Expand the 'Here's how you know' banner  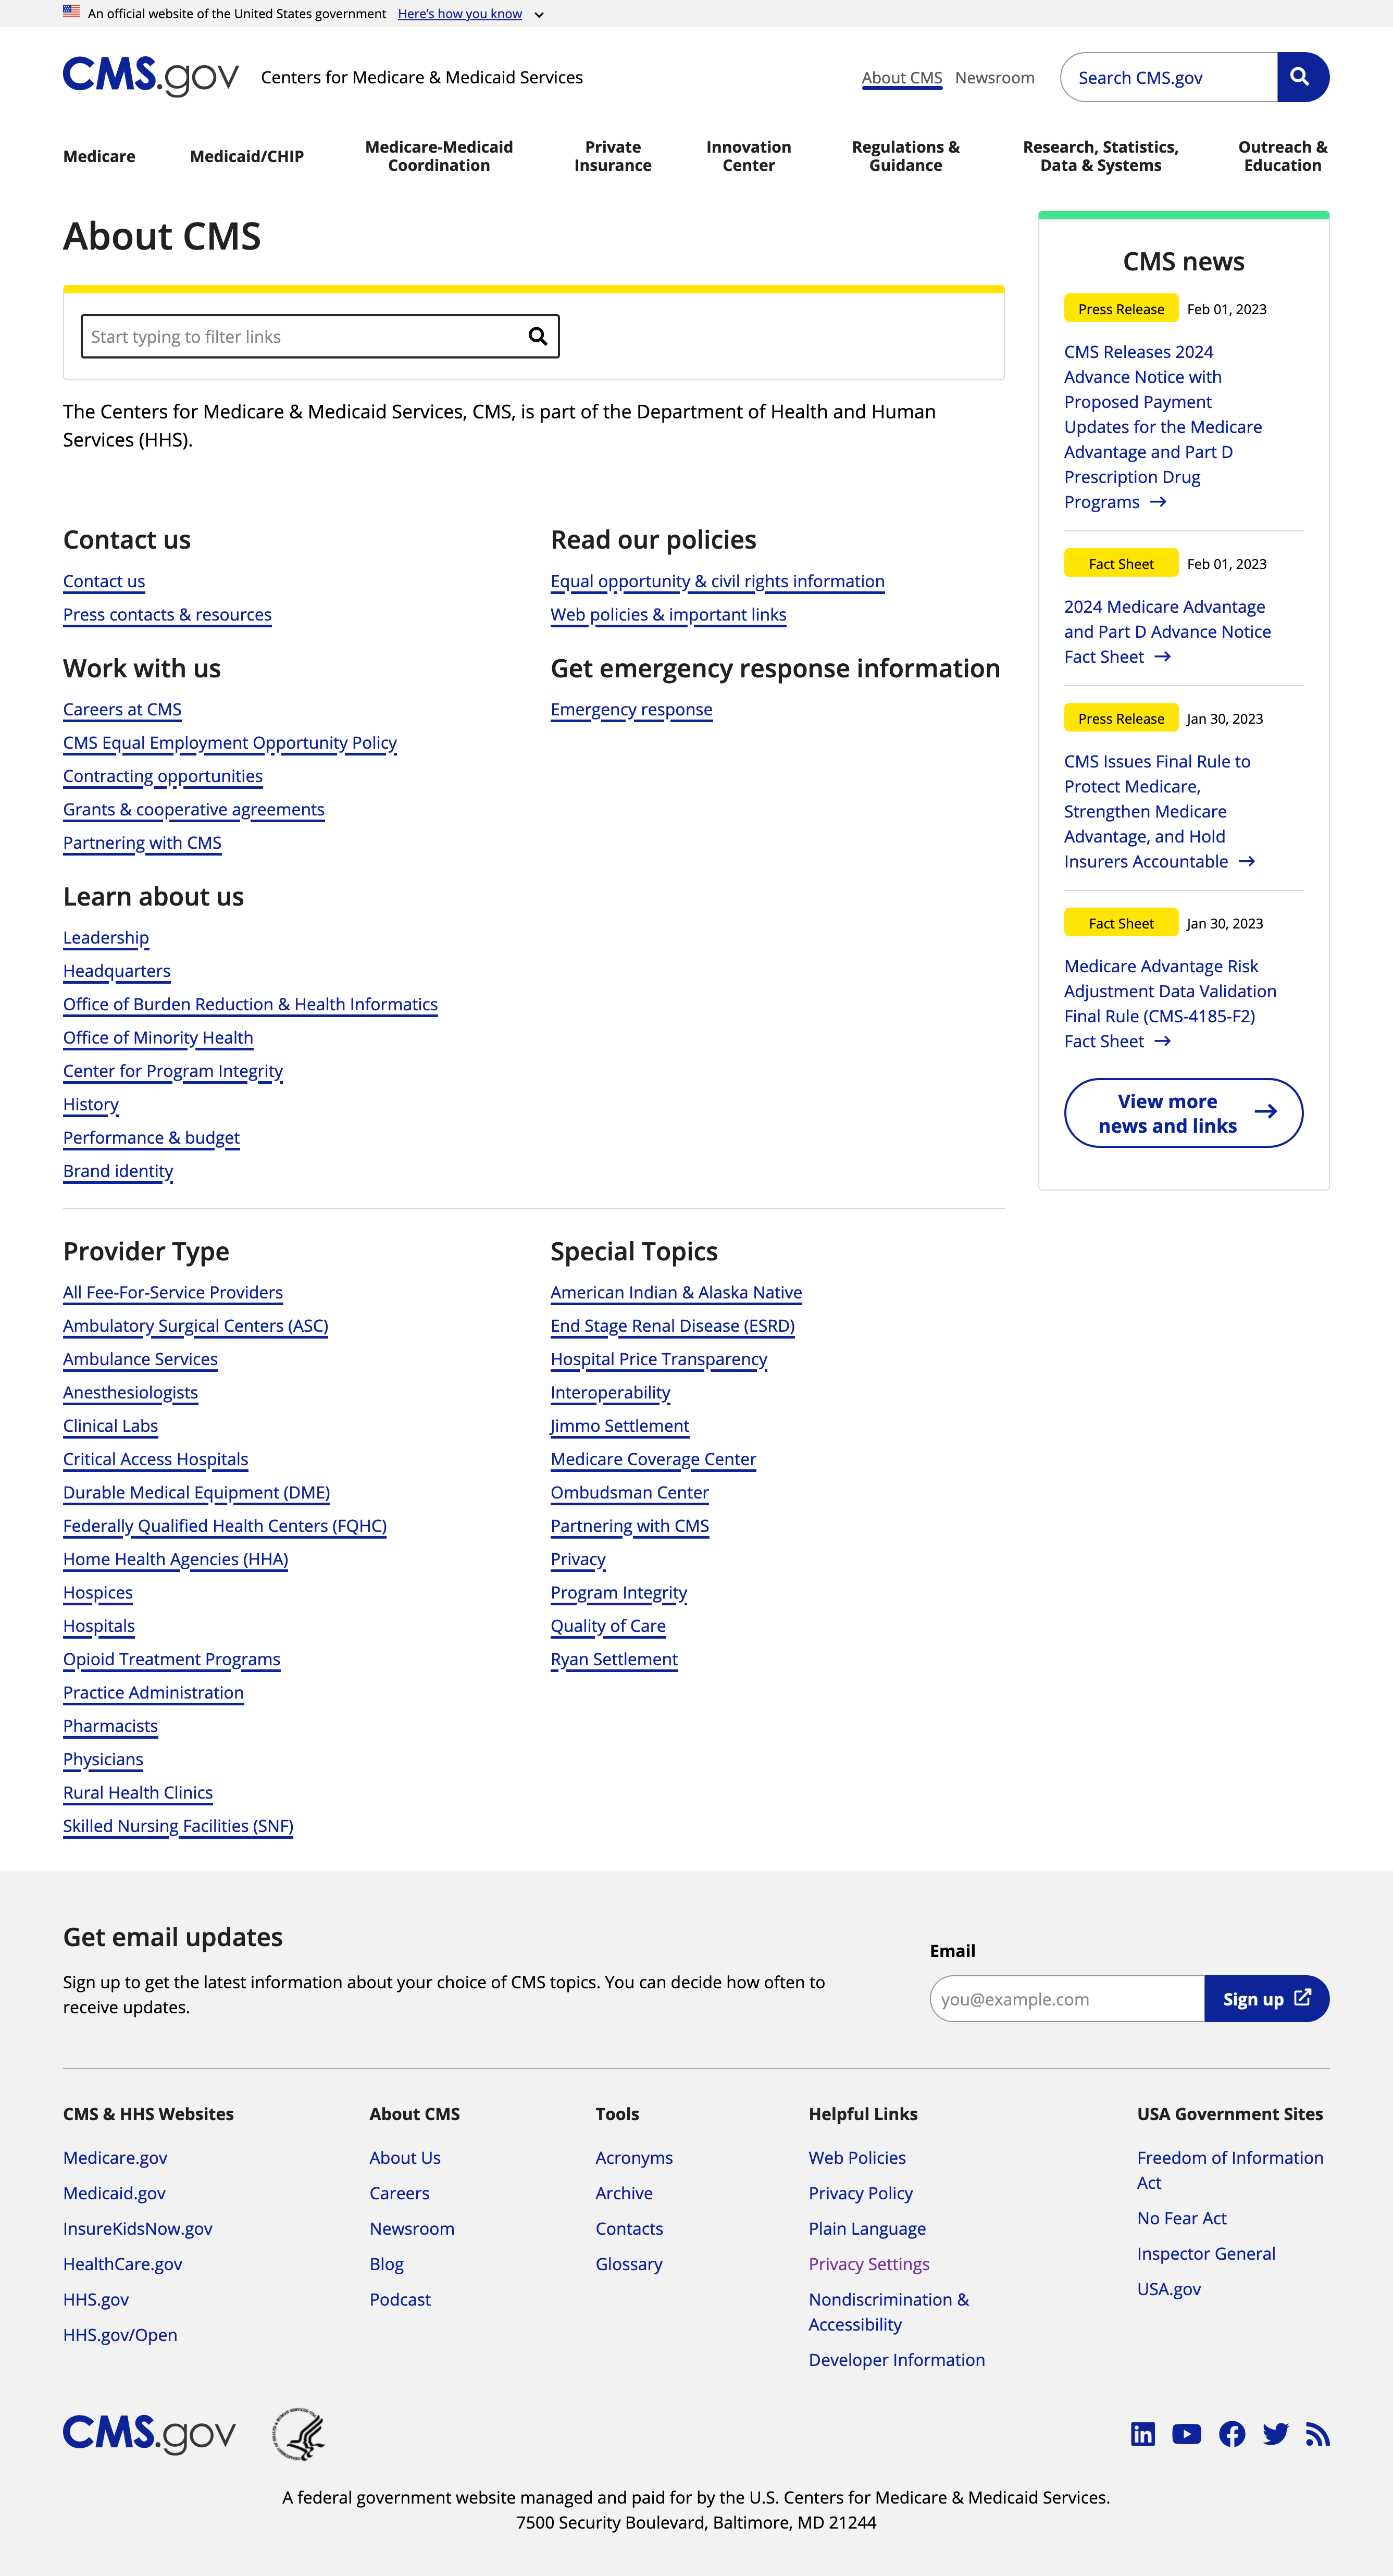pos(463,14)
